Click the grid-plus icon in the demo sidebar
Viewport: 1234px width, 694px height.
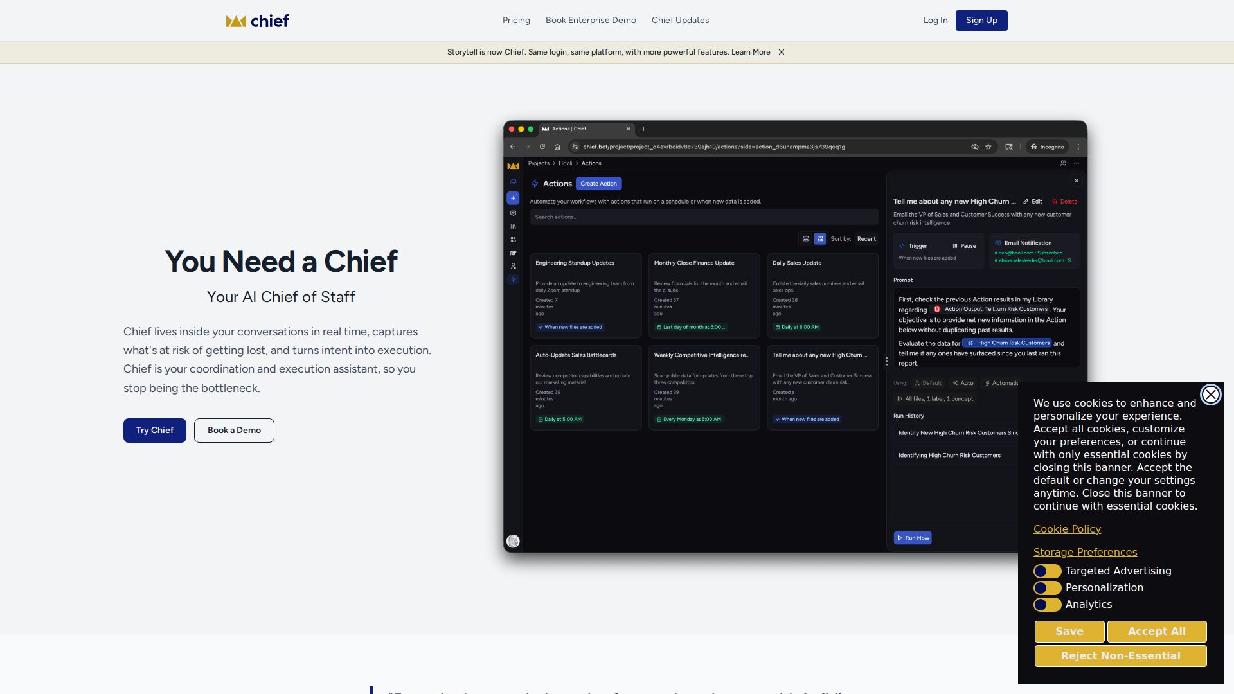tap(513, 240)
